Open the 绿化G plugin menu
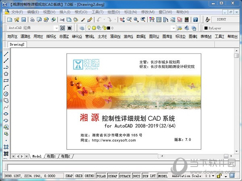 77,37
